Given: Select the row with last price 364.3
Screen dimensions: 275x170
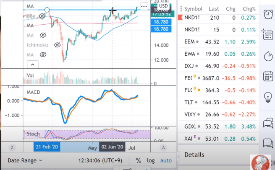Looking at the screenshot, I should point(218,90).
